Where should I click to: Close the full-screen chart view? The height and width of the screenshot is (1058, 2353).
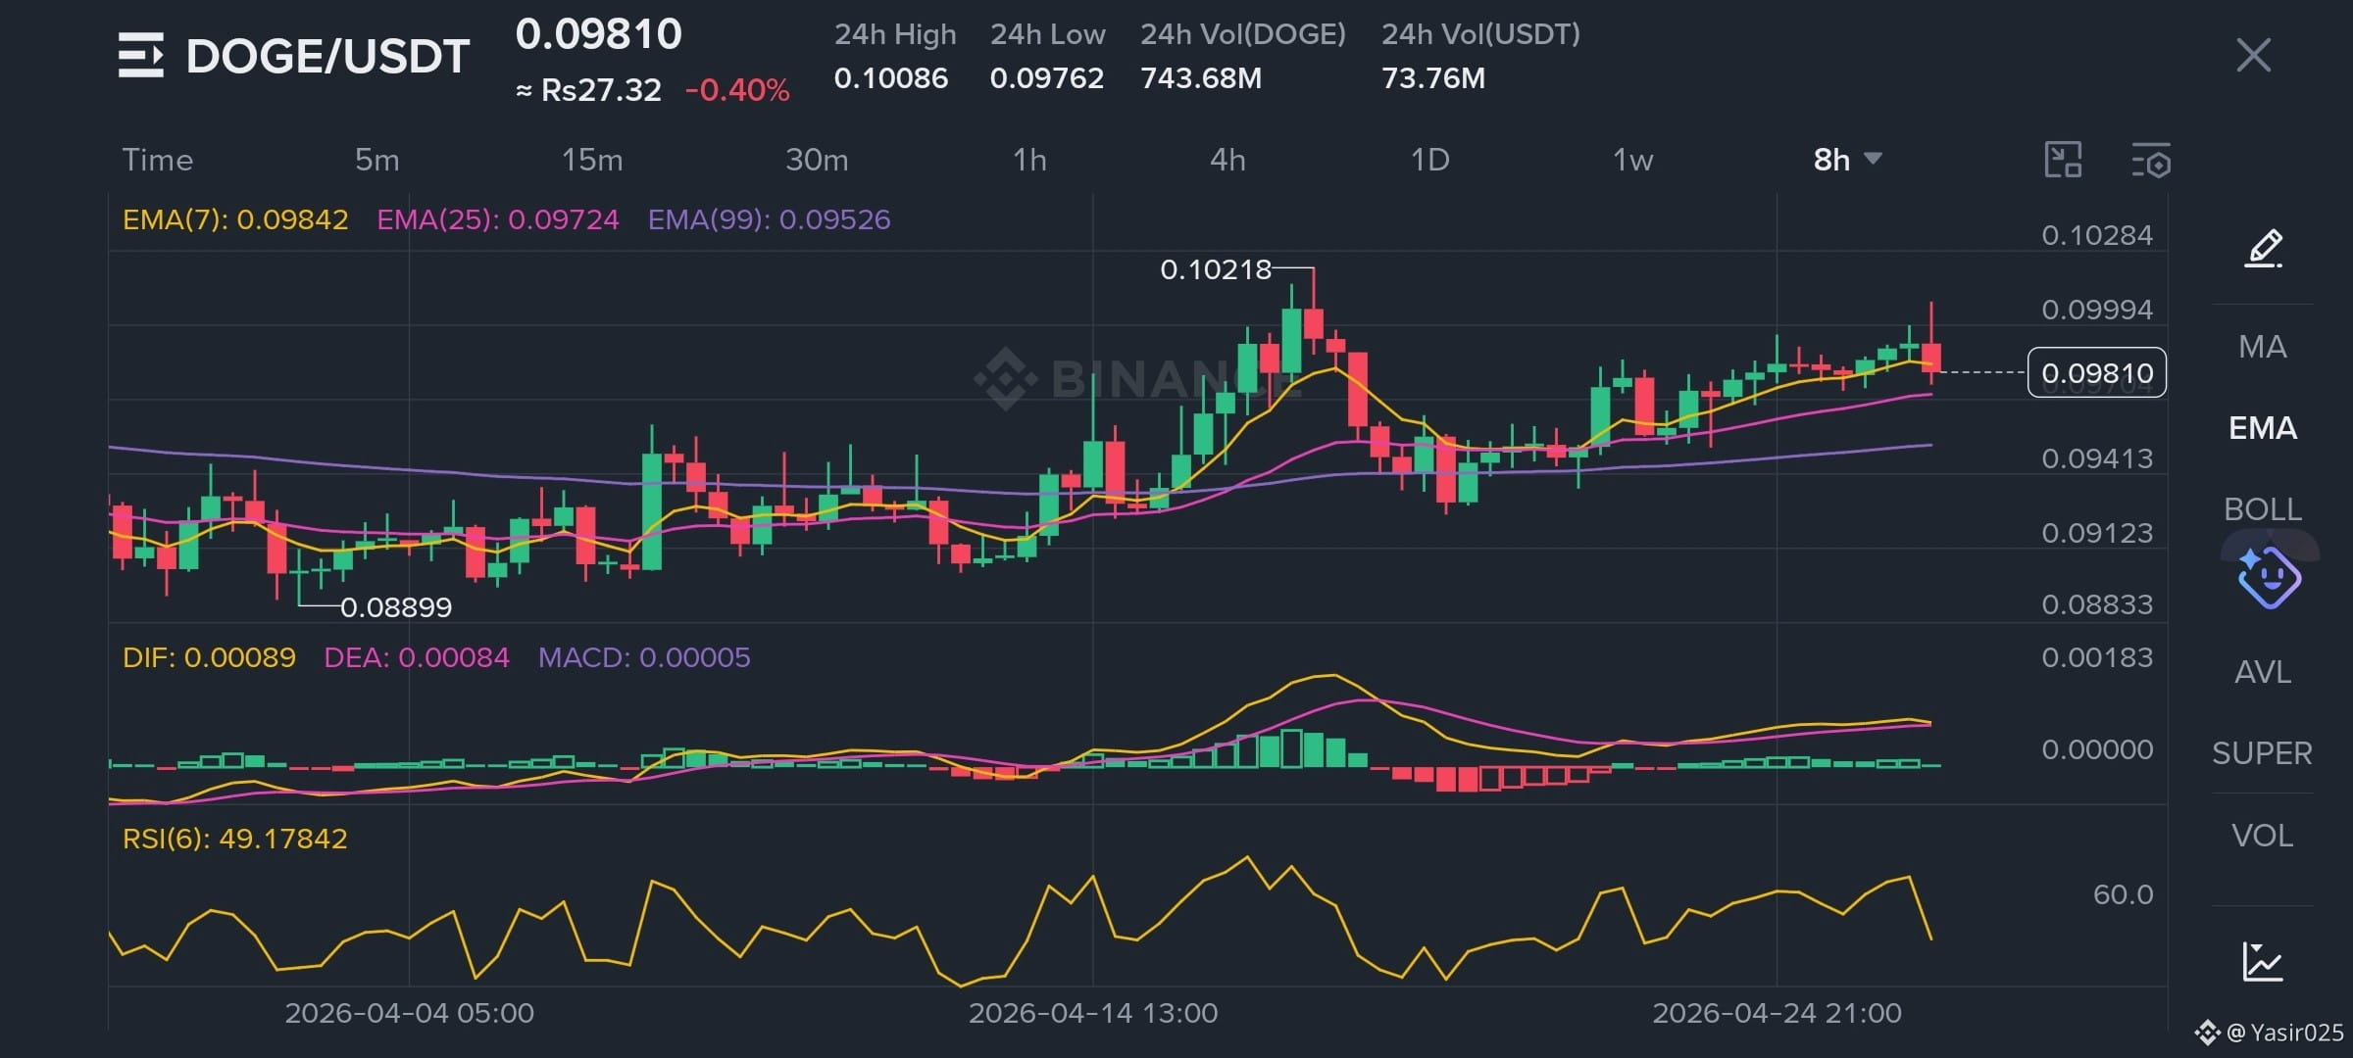coord(2253,55)
